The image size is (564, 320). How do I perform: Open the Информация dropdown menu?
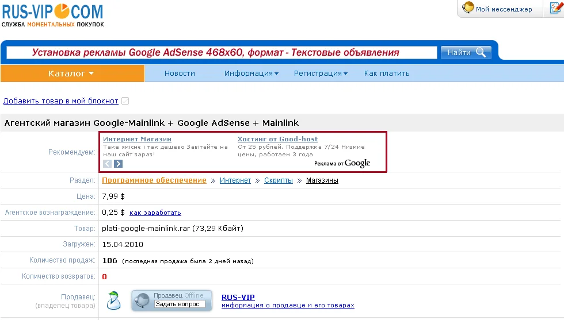(x=251, y=74)
